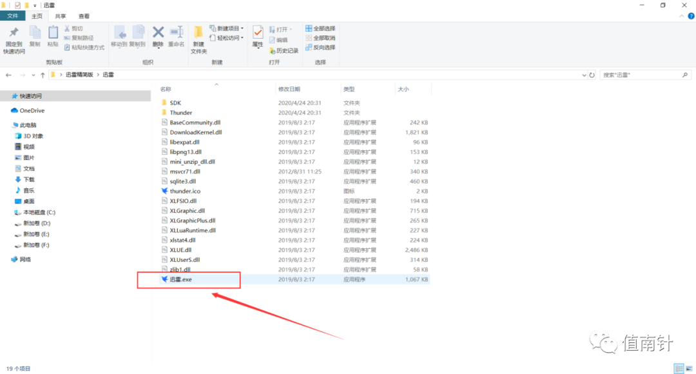Open the recent locations dropdown arrow
The height and width of the screenshot is (374, 696).
point(34,75)
